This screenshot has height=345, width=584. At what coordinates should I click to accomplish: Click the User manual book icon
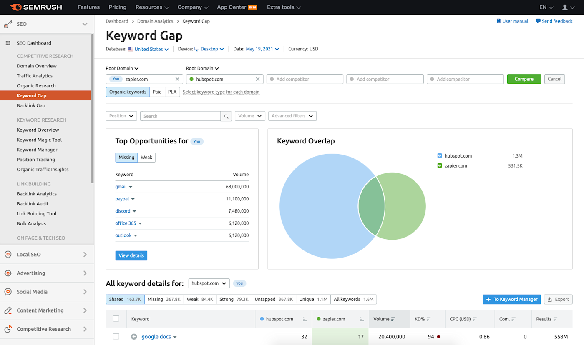[498, 21]
